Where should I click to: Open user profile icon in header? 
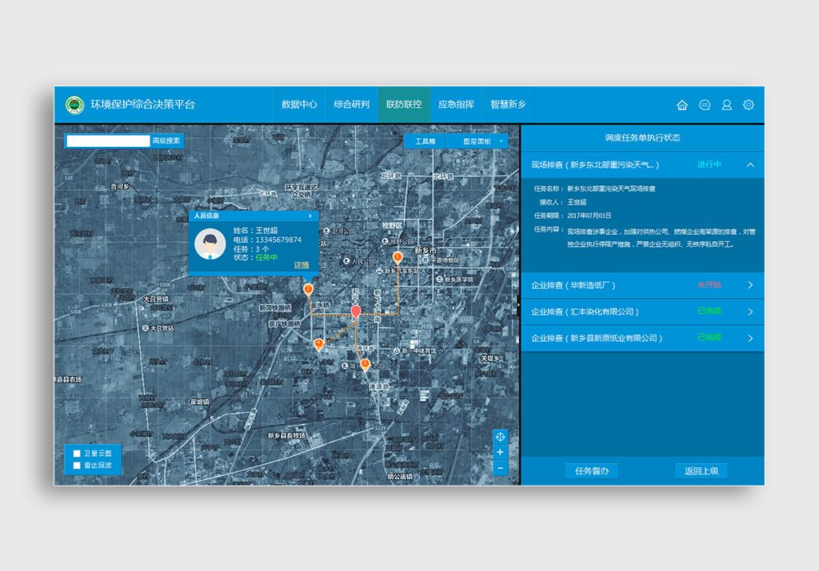726,105
